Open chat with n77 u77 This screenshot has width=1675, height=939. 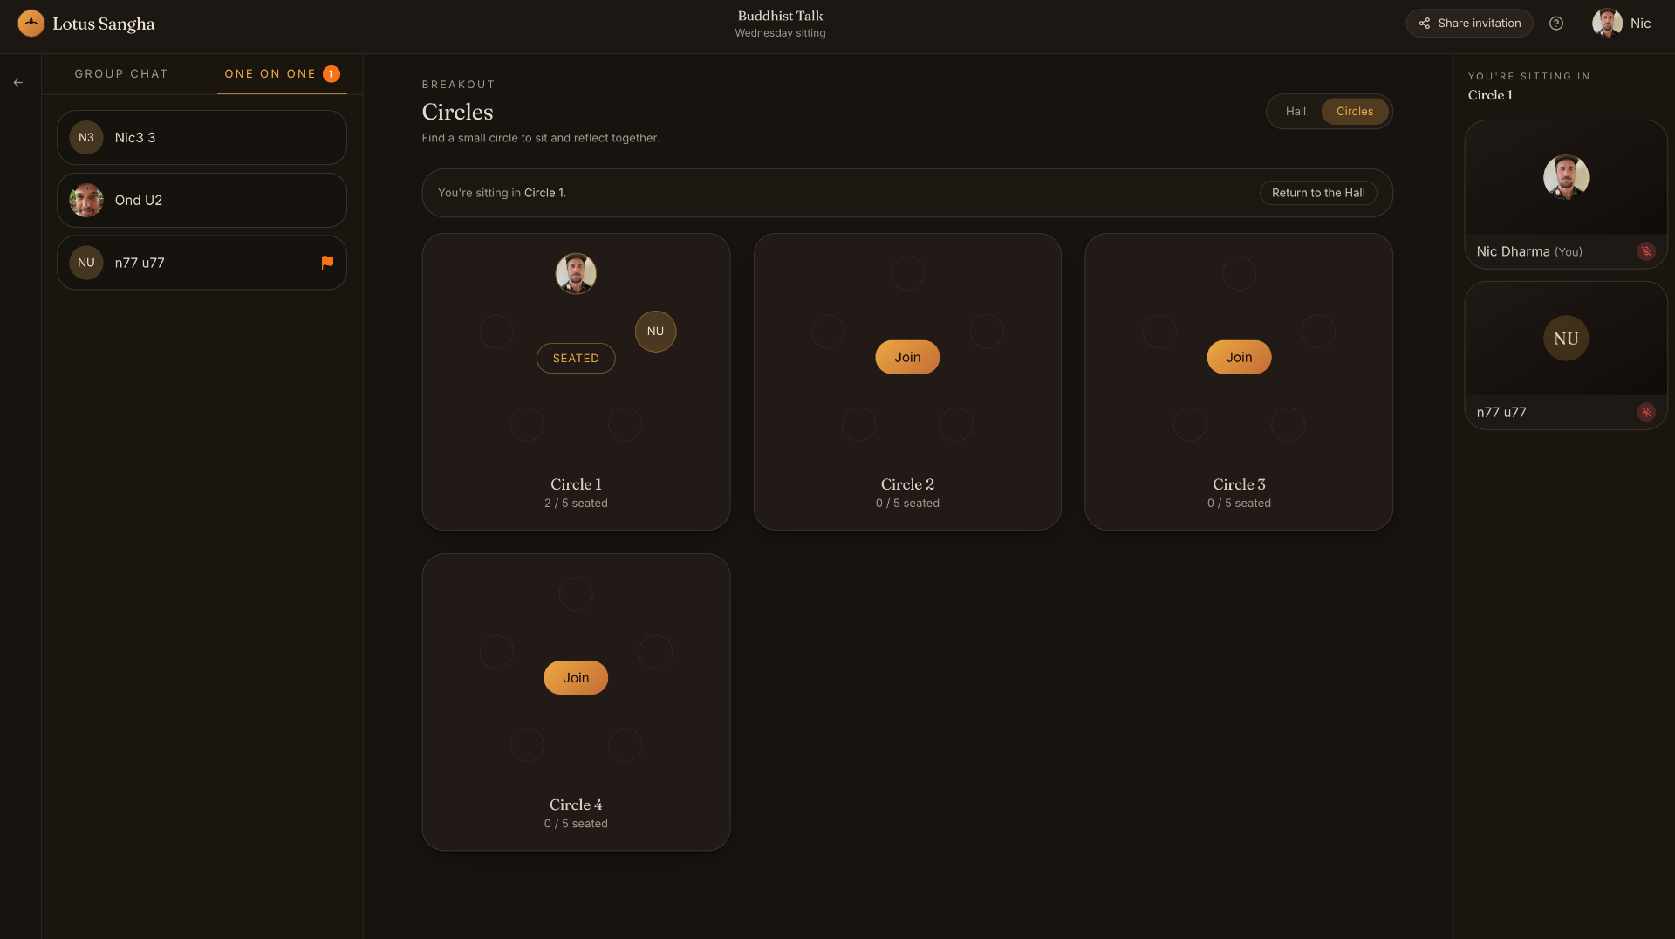click(x=202, y=263)
